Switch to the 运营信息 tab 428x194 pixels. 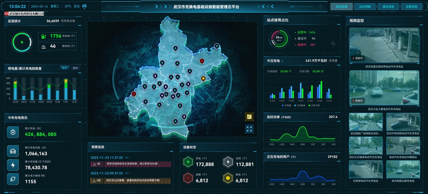[x=412, y=6]
